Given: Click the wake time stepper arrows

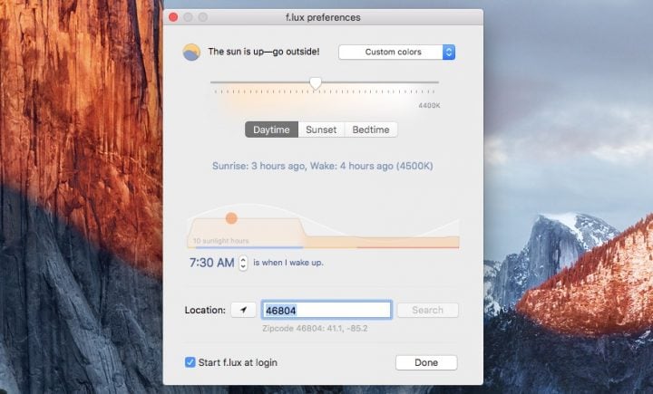Looking at the screenshot, I should (243, 263).
